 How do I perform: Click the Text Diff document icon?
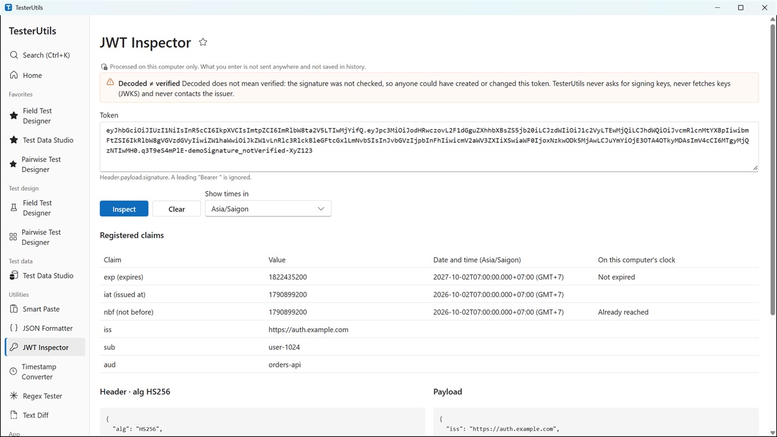pyautogui.click(x=14, y=415)
